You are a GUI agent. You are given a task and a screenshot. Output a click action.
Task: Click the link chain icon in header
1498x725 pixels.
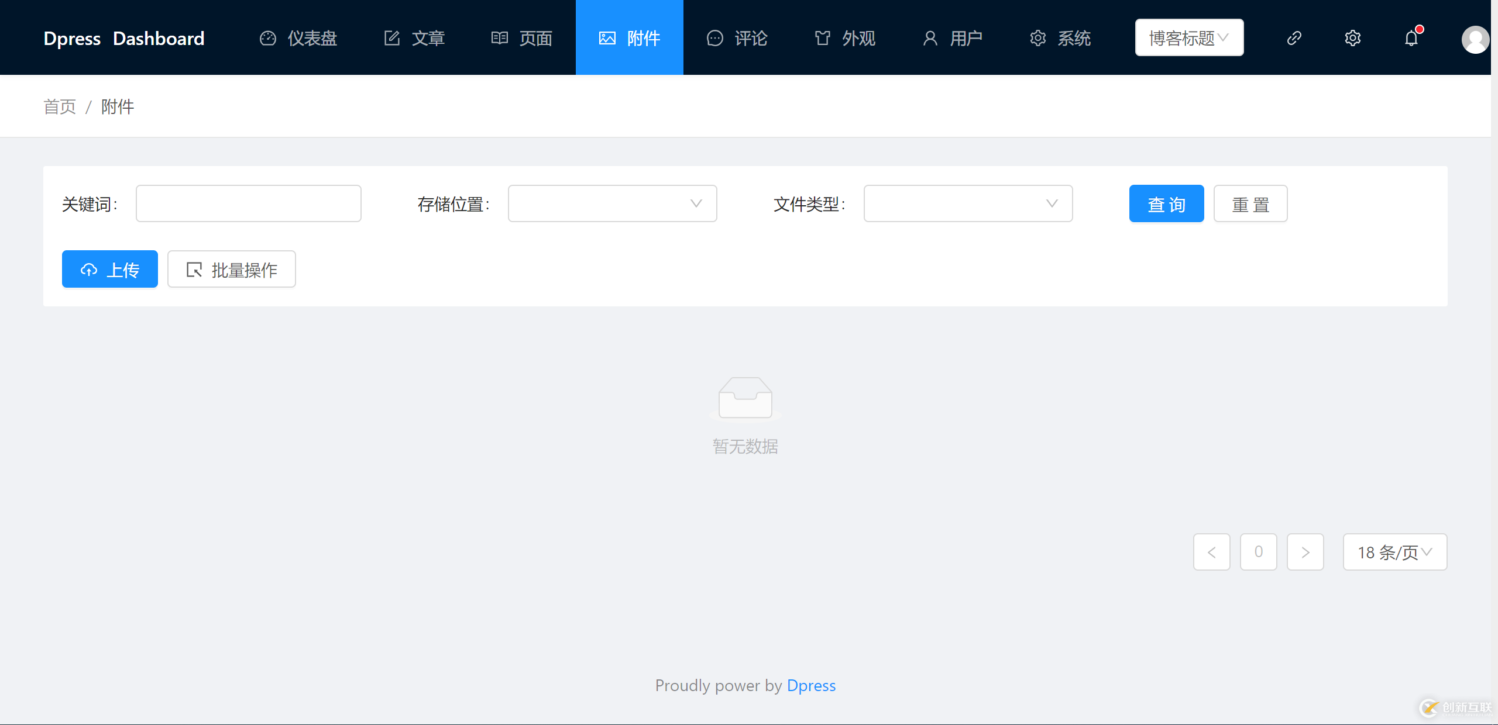[1294, 38]
